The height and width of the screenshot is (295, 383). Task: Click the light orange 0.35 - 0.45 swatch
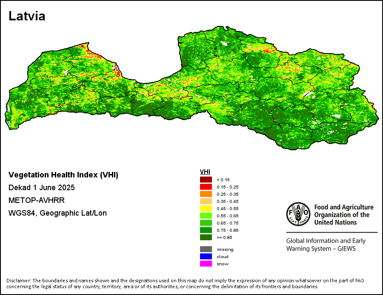pos(206,201)
